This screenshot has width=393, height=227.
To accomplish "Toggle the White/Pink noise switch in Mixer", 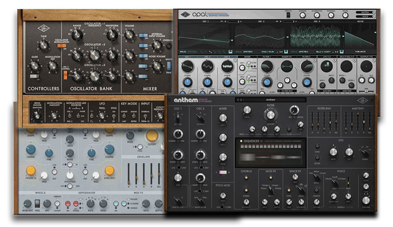I will coord(169,66).
